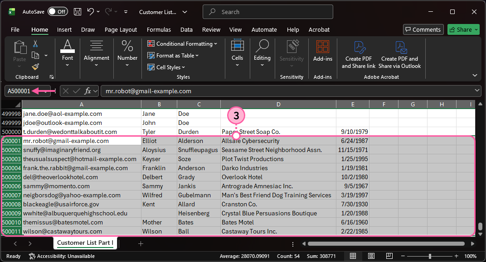Select column A header

[82, 104]
